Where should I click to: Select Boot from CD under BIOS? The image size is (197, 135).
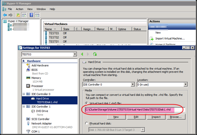click(x=40, y=73)
